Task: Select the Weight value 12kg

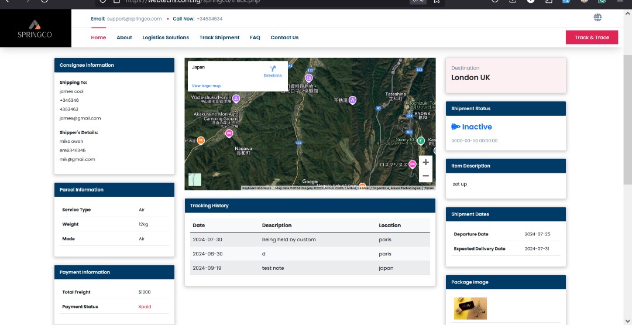Action: (143, 224)
